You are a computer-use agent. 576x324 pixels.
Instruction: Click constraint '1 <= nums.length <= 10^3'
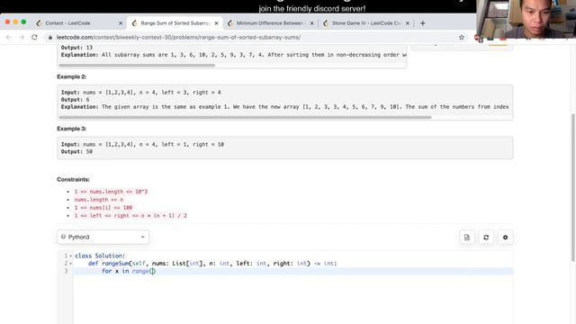[111, 192]
